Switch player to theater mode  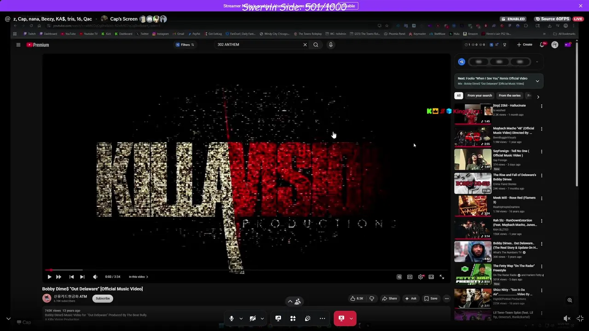431,277
